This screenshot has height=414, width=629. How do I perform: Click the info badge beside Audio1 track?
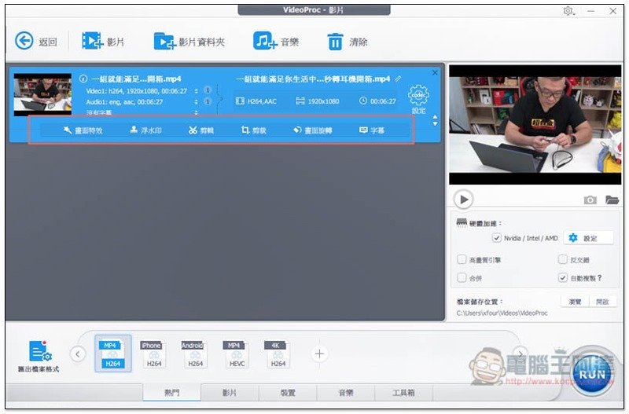coord(208,101)
